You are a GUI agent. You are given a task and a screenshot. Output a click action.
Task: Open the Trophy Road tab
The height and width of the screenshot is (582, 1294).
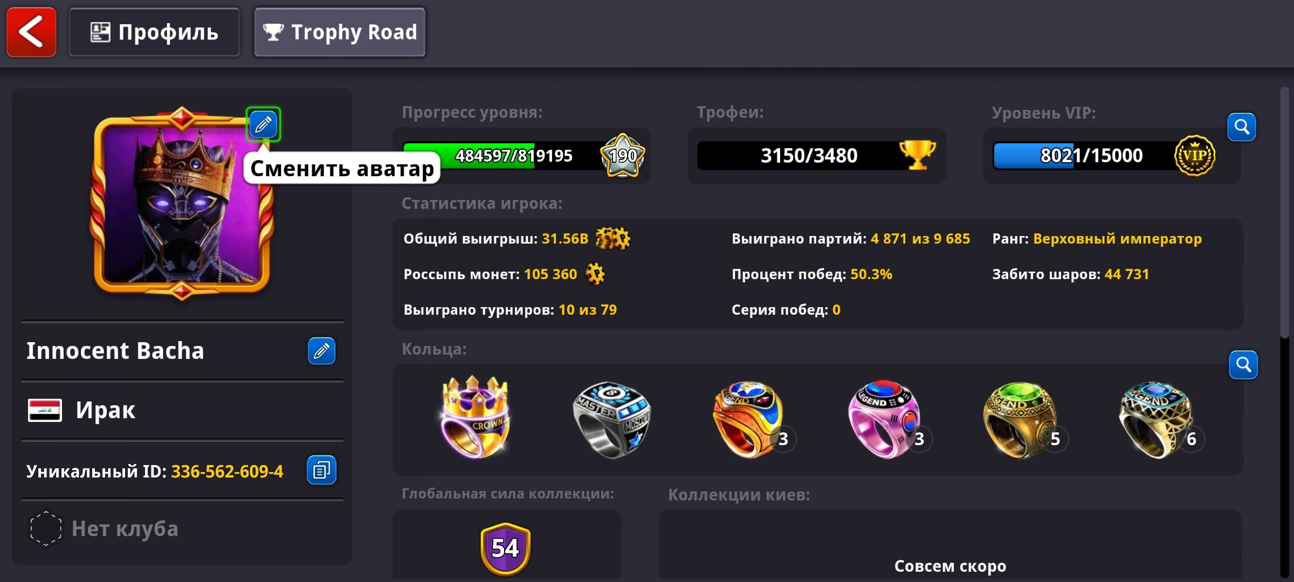(340, 32)
